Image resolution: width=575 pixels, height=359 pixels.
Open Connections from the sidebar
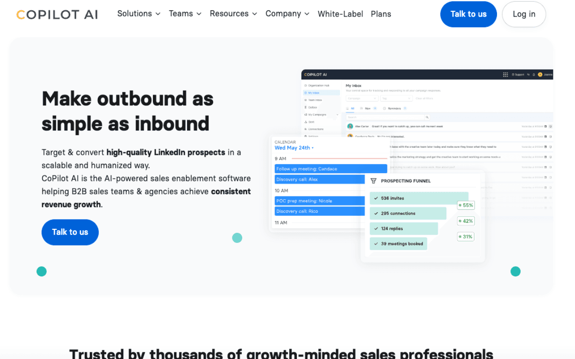coord(314,129)
